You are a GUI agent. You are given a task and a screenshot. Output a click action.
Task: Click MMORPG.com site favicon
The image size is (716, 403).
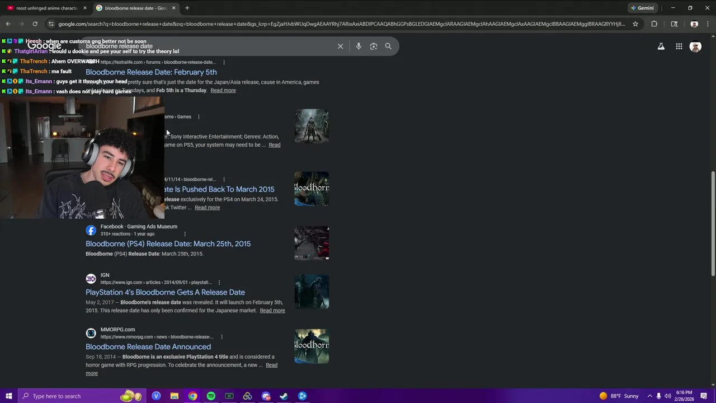[91, 333]
